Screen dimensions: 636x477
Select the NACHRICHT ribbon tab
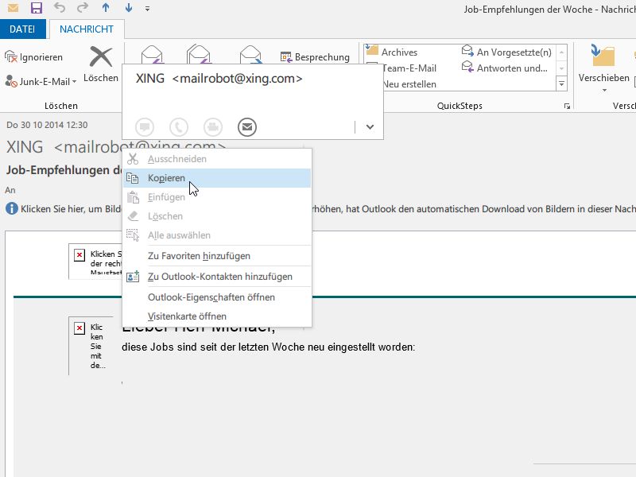(87, 29)
